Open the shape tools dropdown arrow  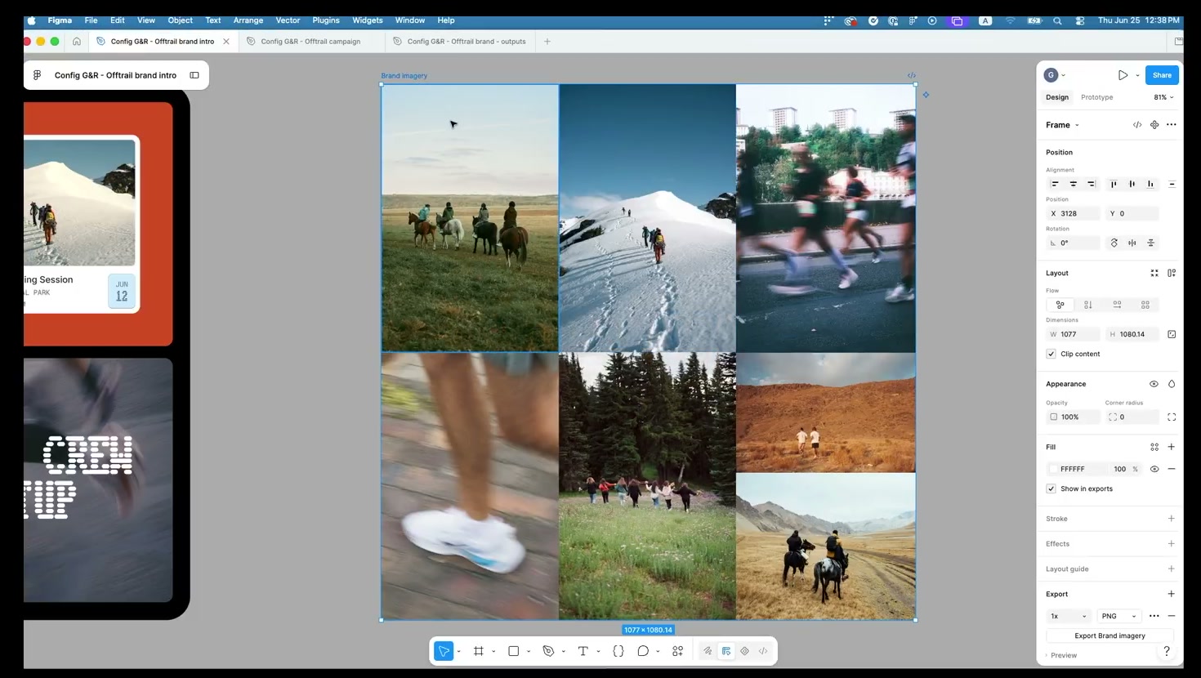click(529, 652)
